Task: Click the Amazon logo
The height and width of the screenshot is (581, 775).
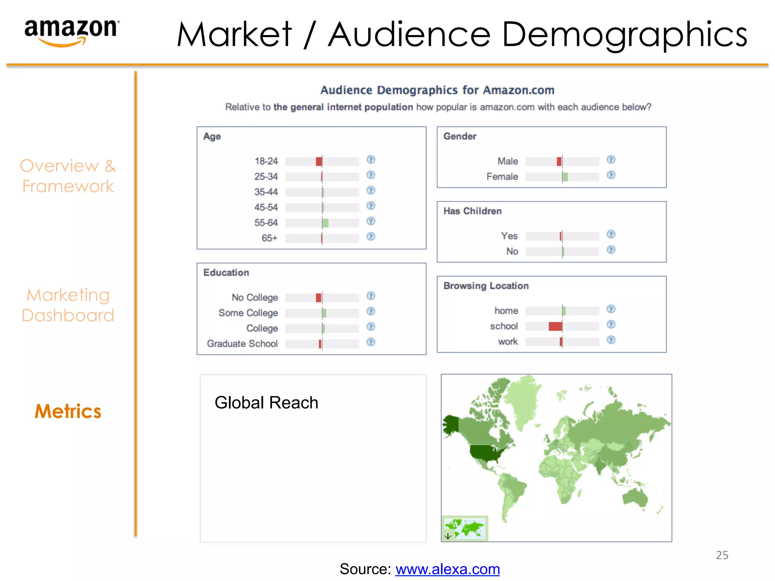Action: click(72, 33)
